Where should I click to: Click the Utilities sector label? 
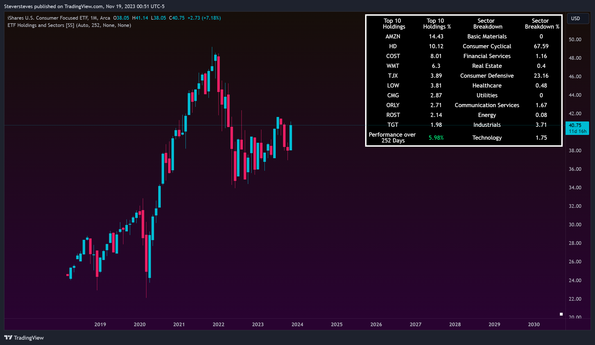(487, 95)
